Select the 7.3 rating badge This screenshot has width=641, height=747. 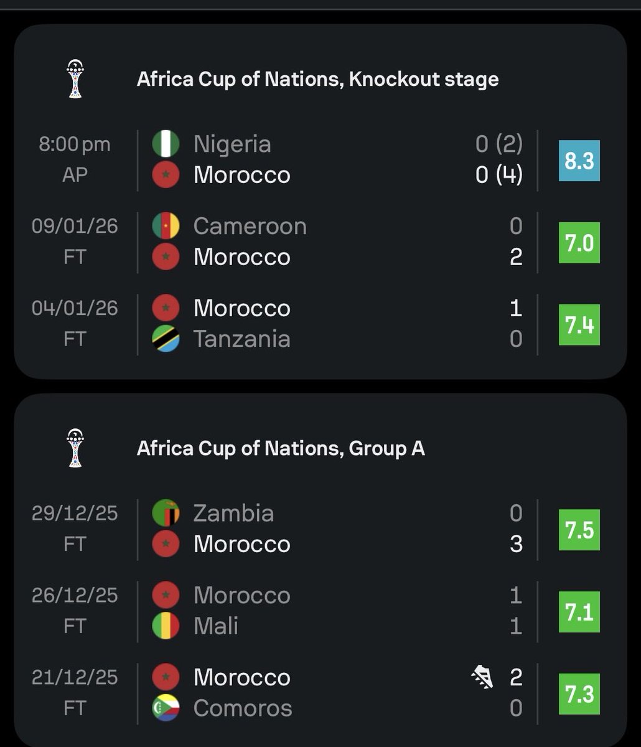(x=579, y=694)
